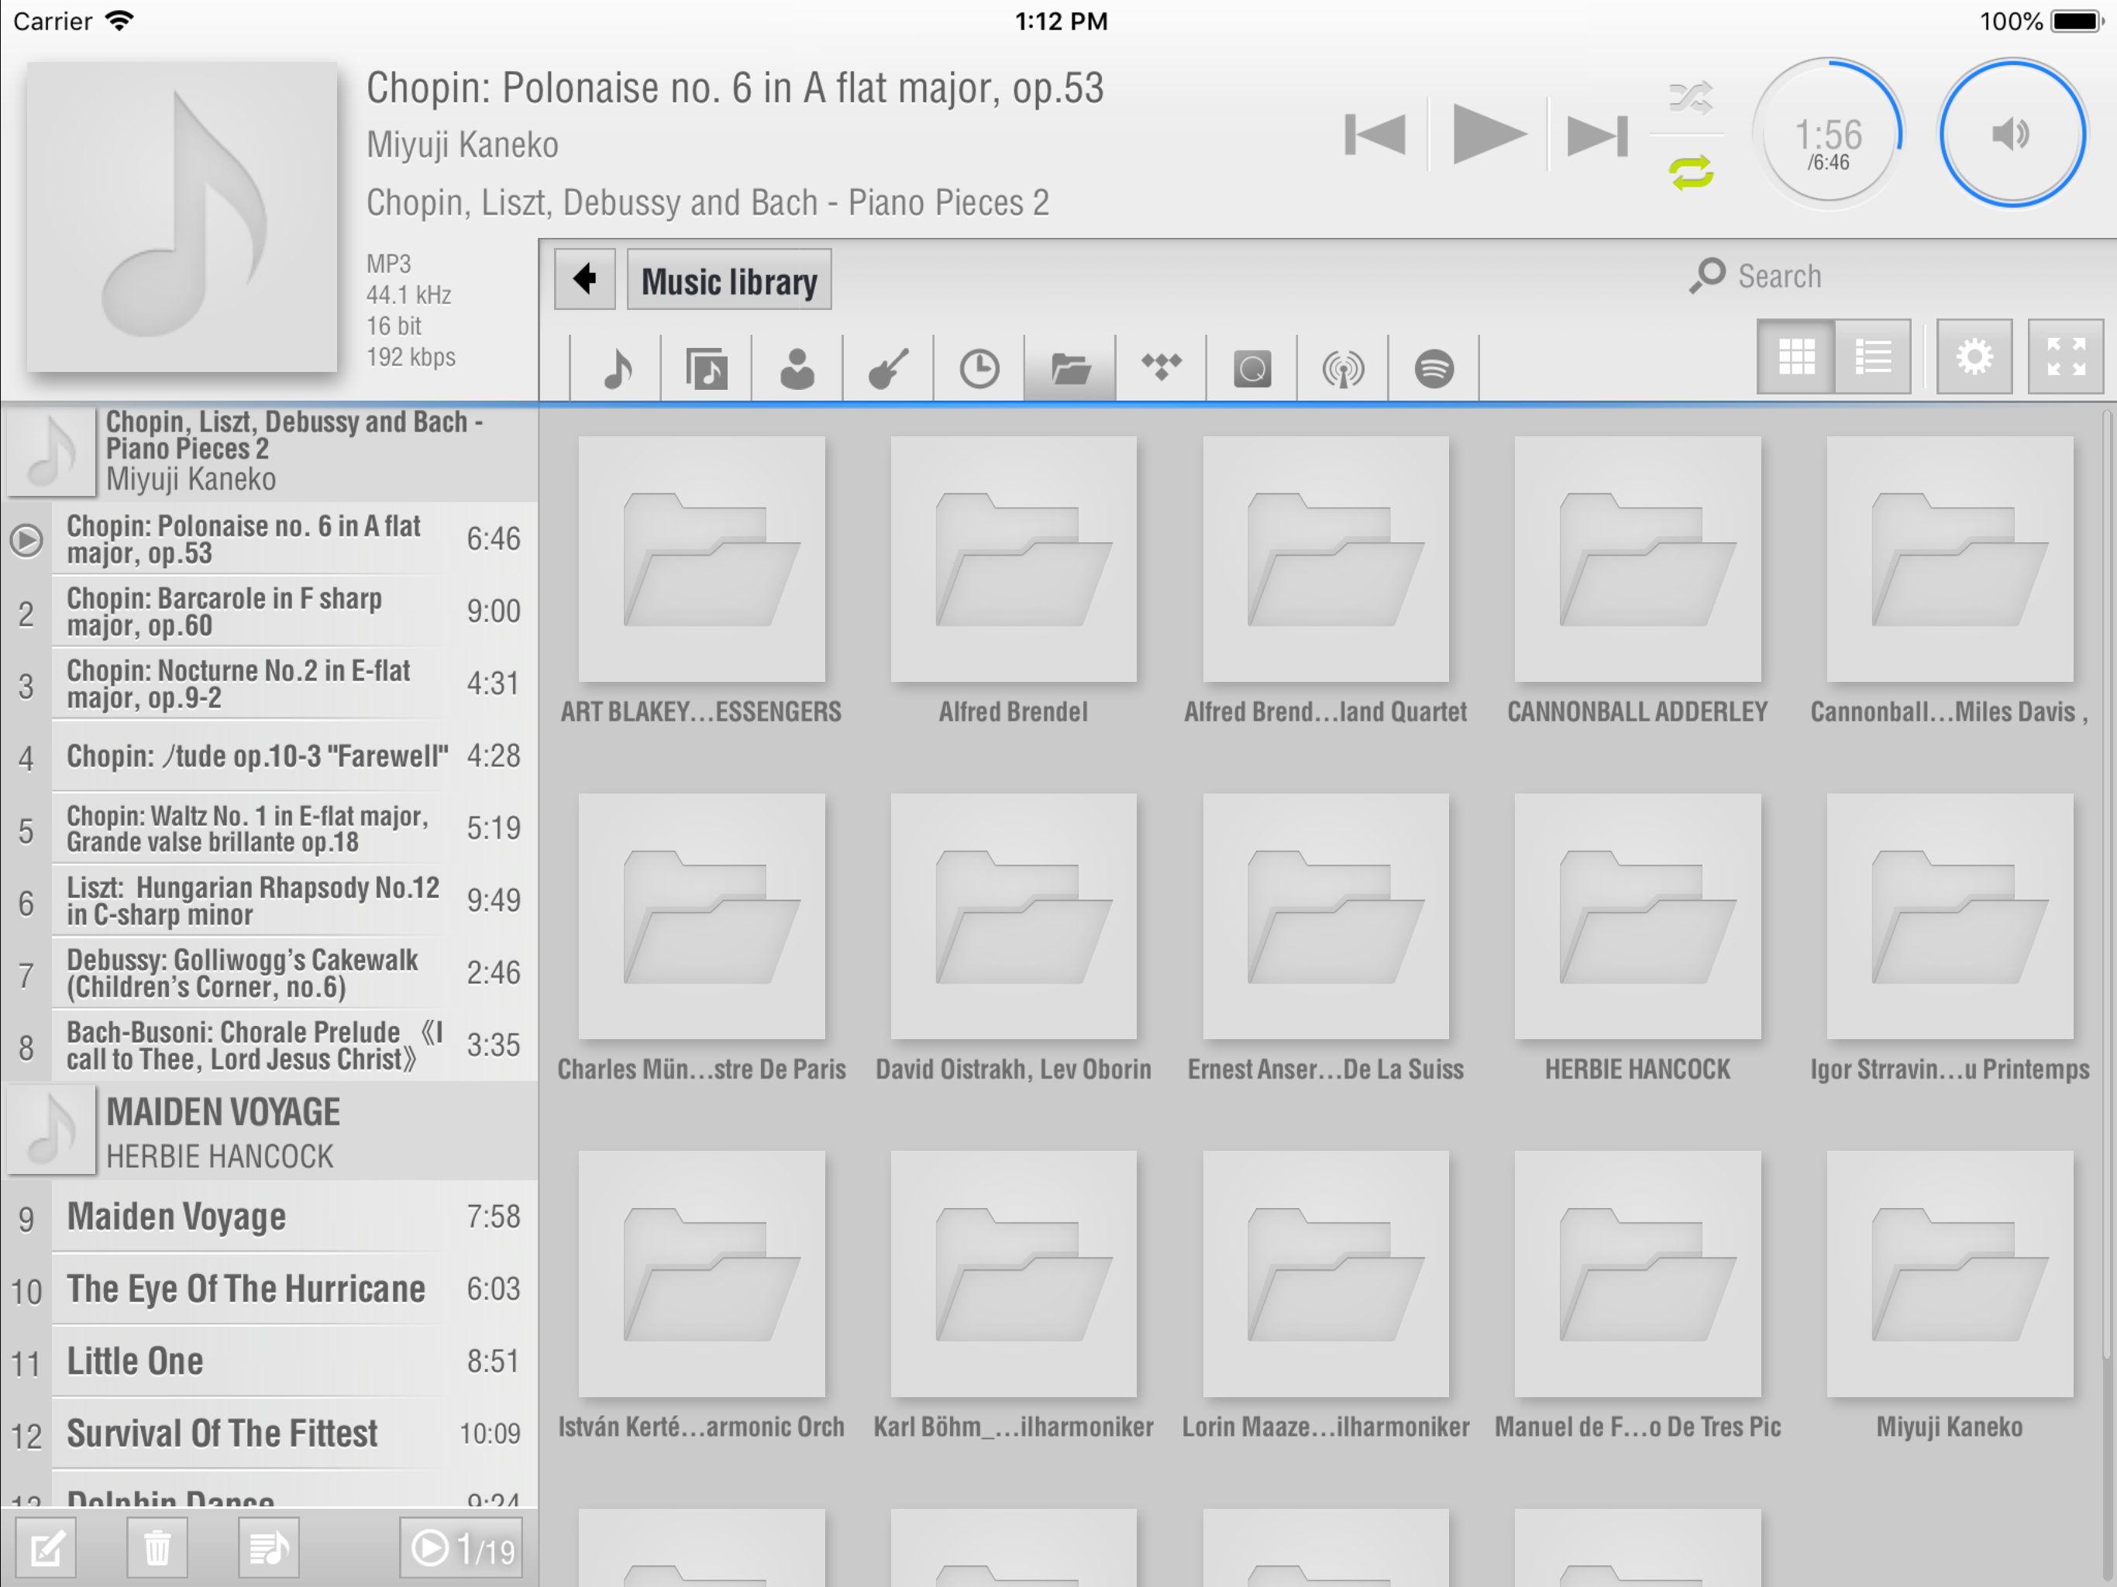Viewport: 2117px width, 1587px height.
Task: Click the Music library breadcrumb button
Action: [729, 280]
